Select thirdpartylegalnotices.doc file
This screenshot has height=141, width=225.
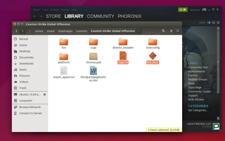tap(93, 74)
